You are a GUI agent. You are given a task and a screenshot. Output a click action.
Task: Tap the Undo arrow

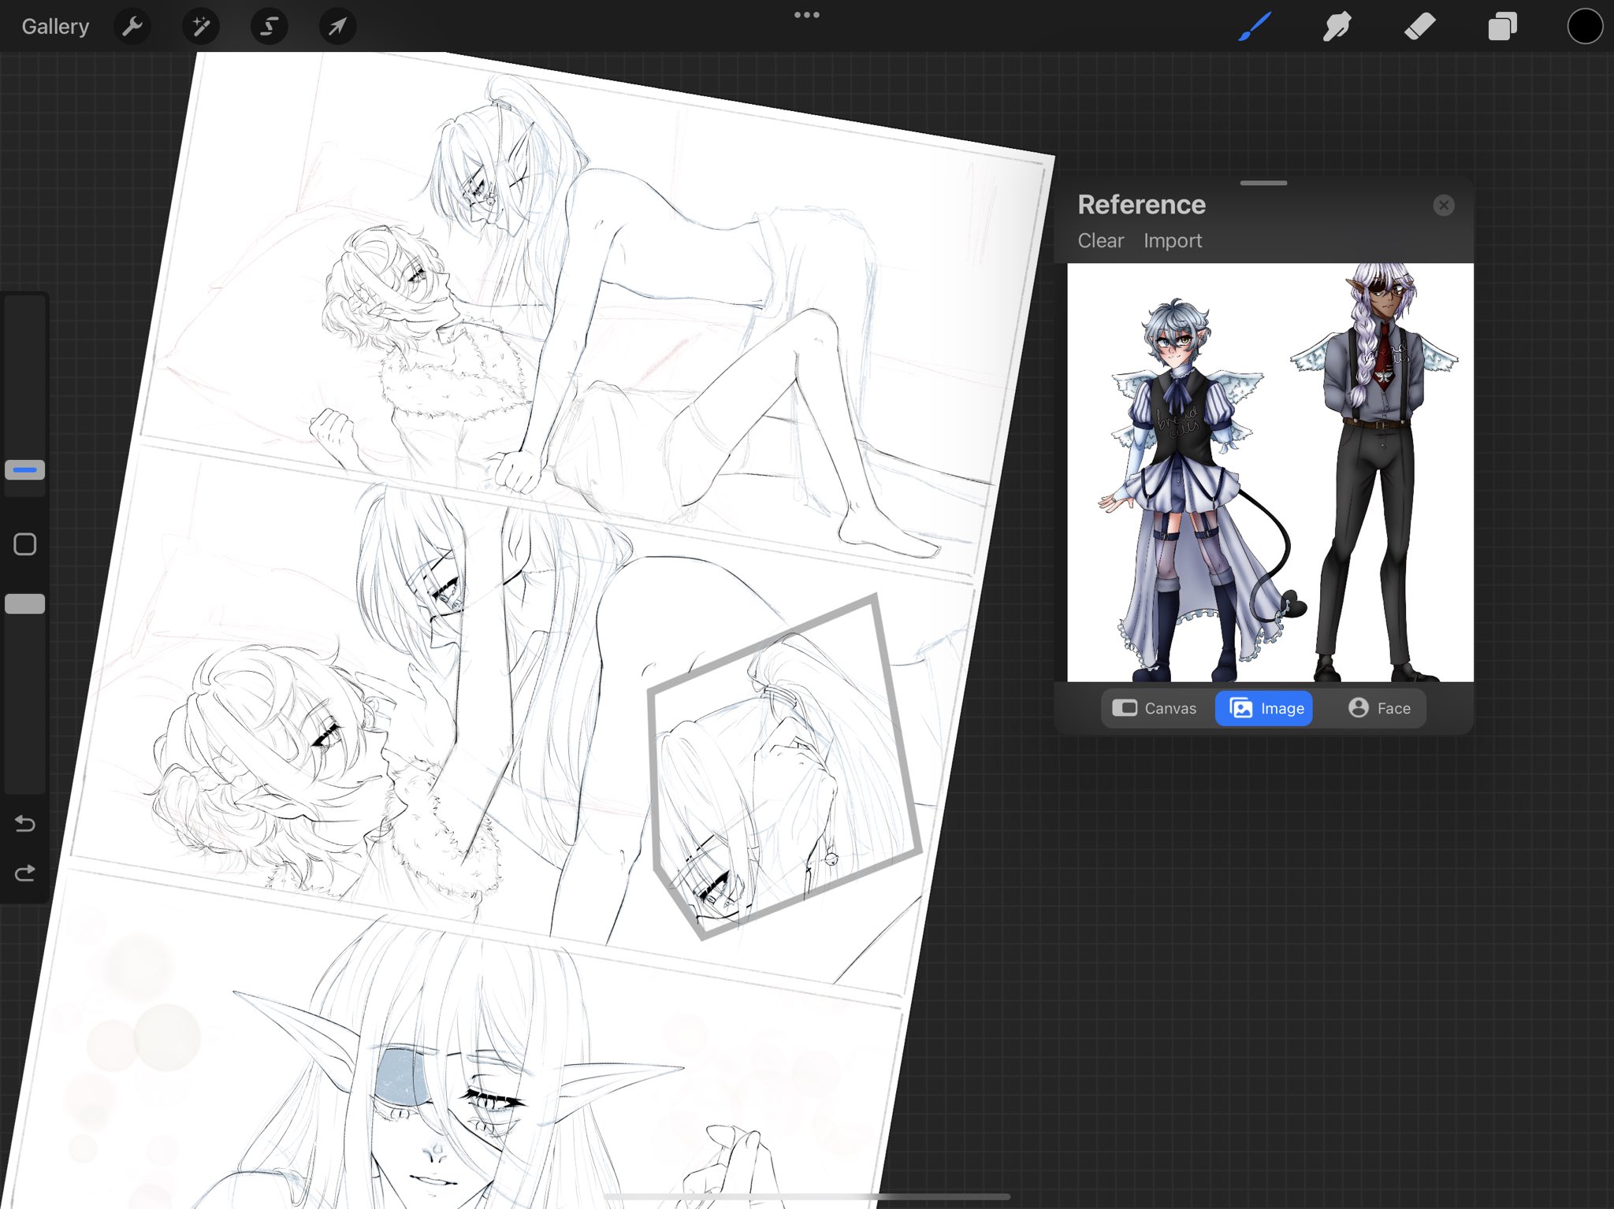pyautogui.click(x=25, y=824)
